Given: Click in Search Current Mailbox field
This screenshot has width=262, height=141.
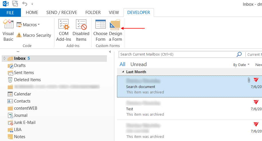Looking at the screenshot, I should (x=176, y=54).
